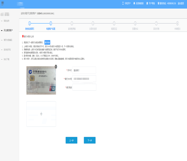Select 开立期货账户 in the left sidebar
Viewport: 187px width, 161px height.
[x=8, y=30]
